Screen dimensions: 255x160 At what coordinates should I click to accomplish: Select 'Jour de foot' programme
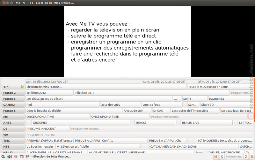(x=162, y=105)
